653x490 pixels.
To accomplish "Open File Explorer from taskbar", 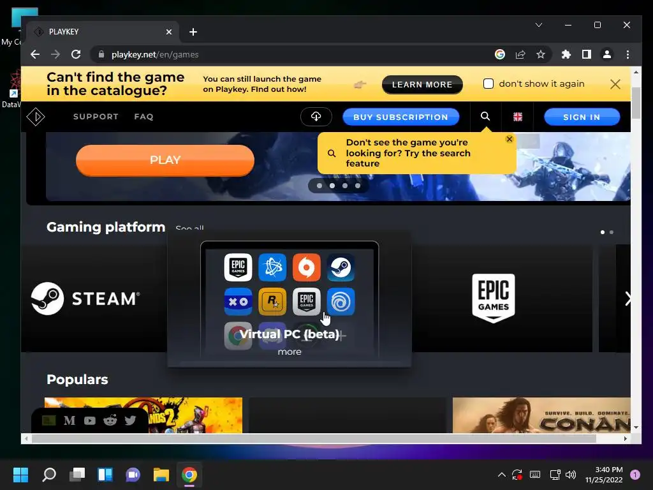I will click(161, 475).
